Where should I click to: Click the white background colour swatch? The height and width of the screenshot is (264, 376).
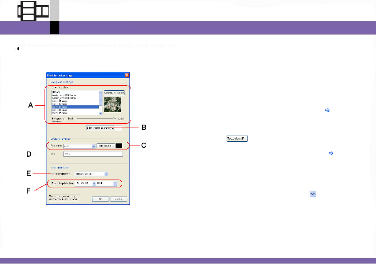click(119, 128)
